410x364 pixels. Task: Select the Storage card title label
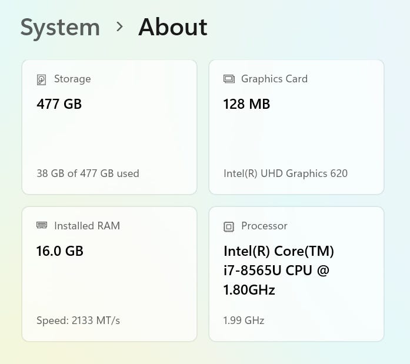(x=72, y=79)
